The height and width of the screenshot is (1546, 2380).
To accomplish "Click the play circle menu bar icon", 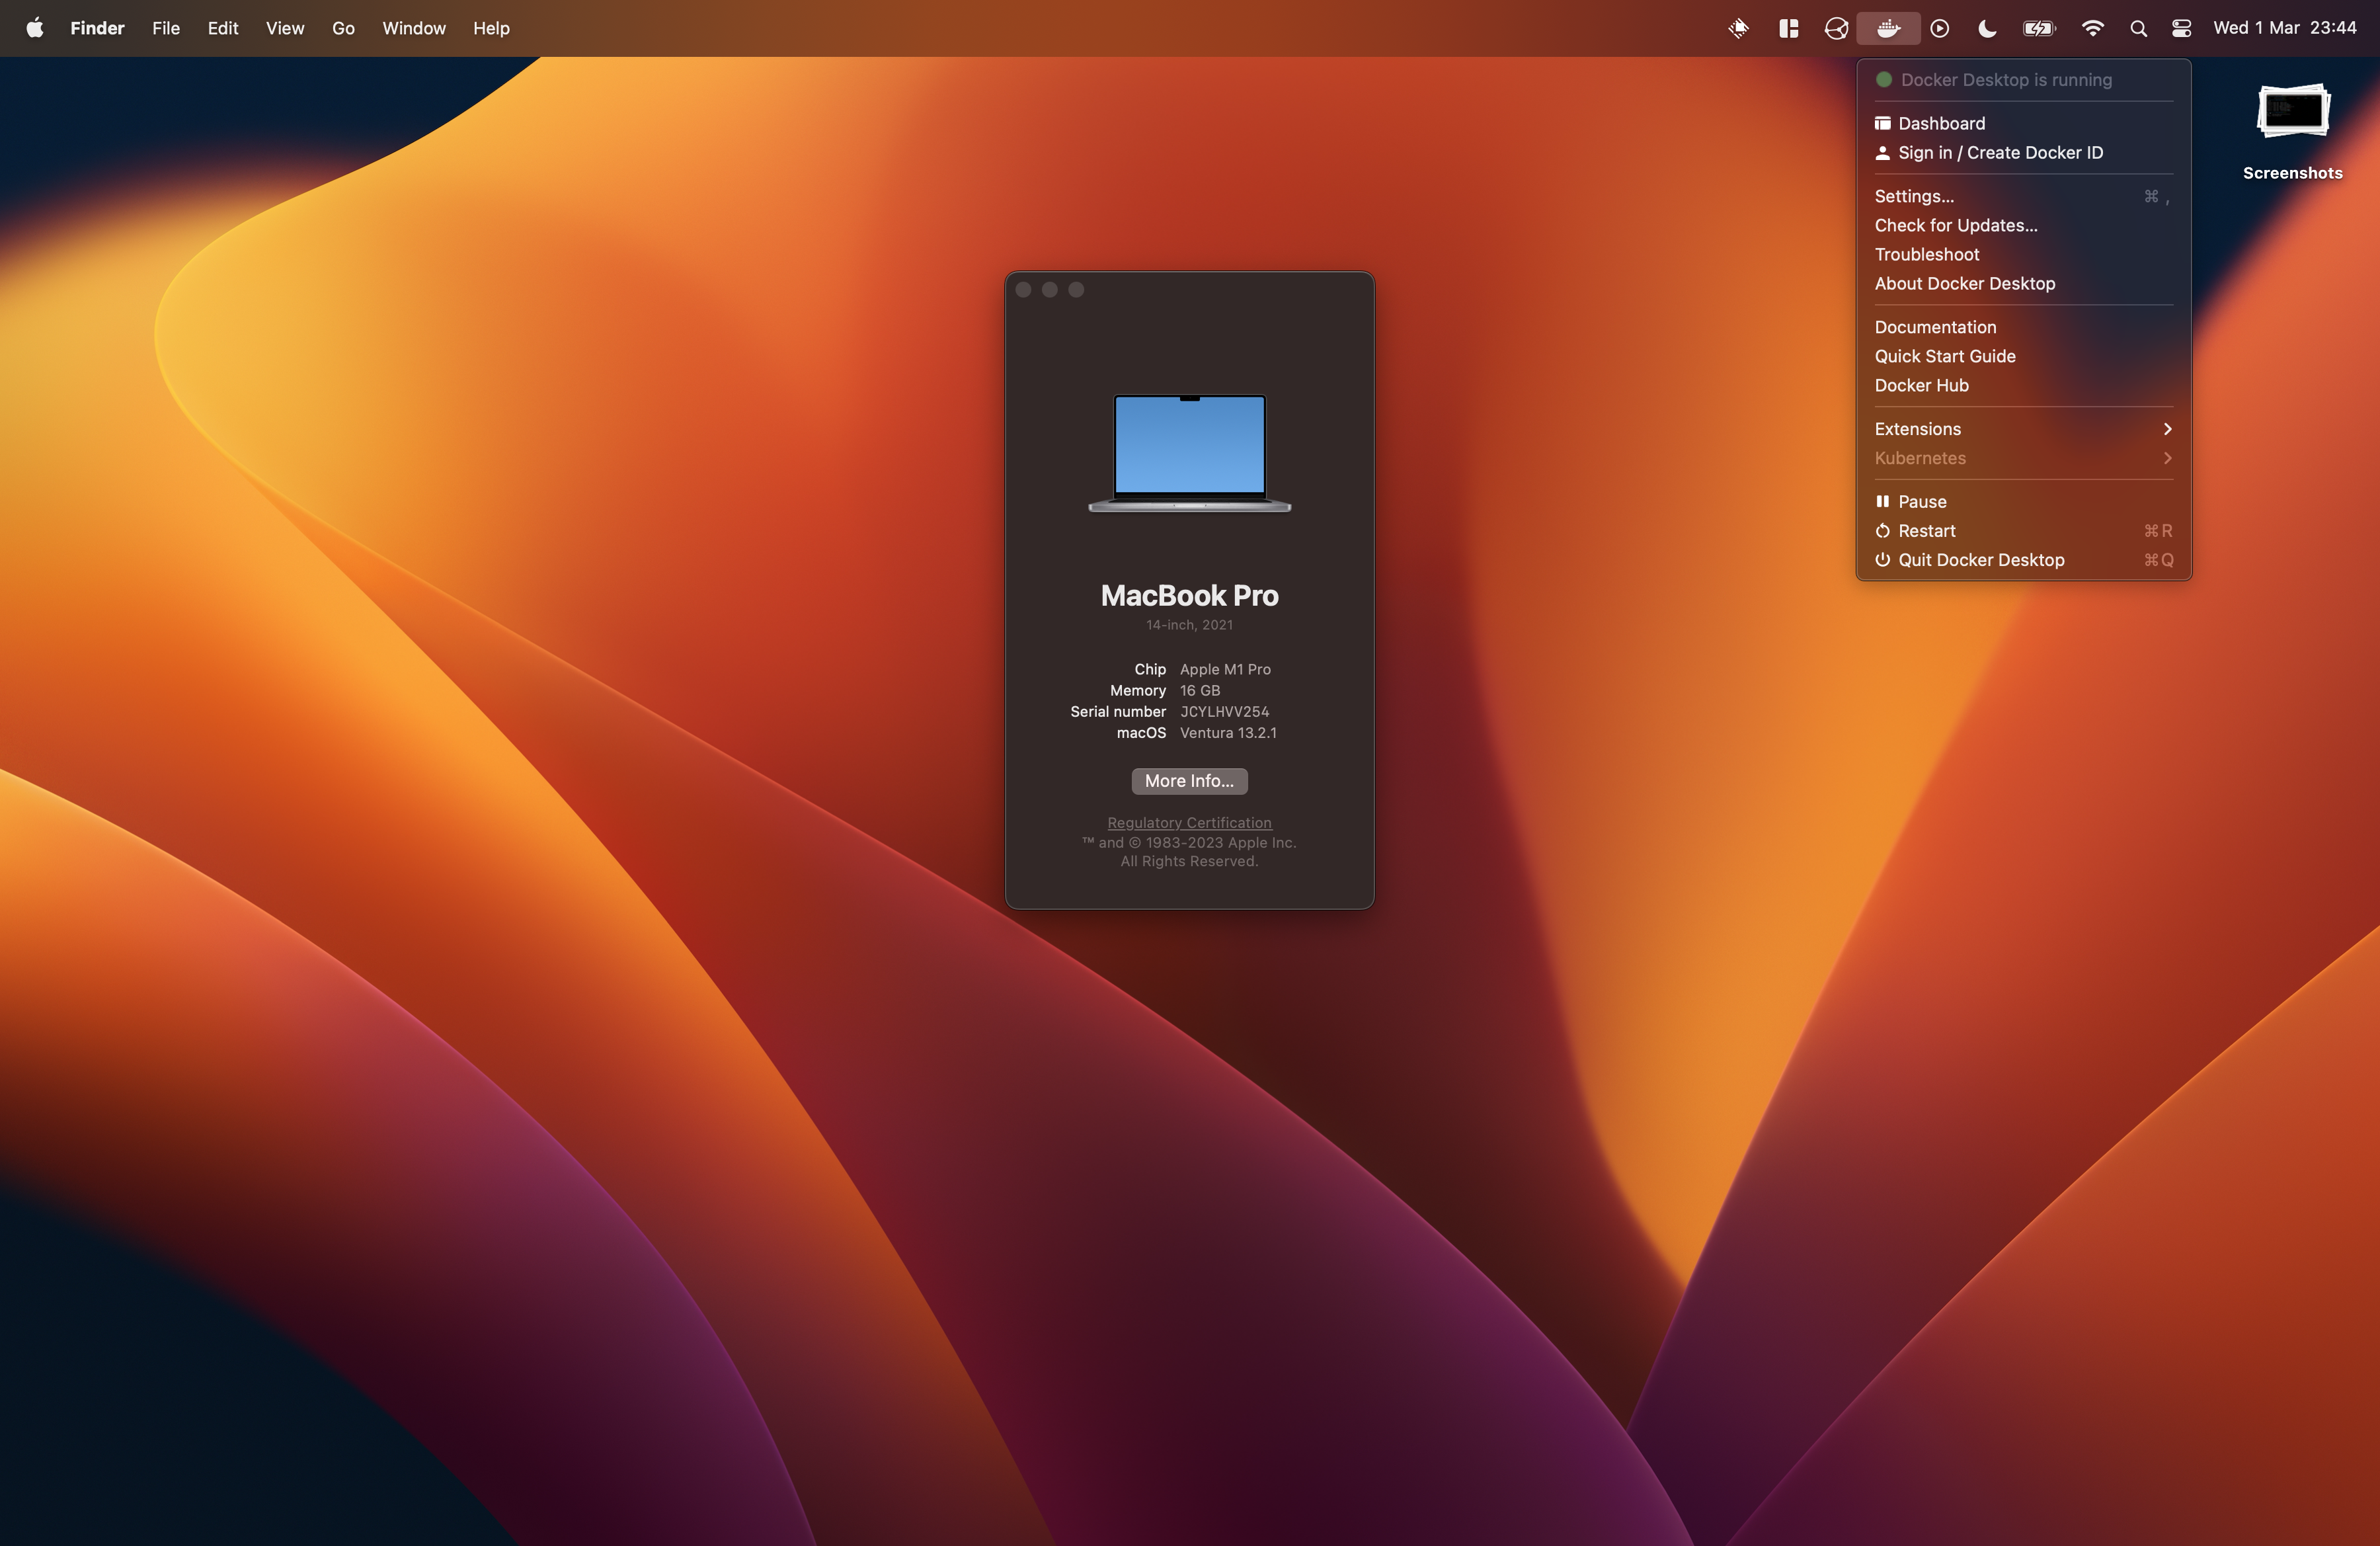I will pyautogui.click(x=1940, y=28).
